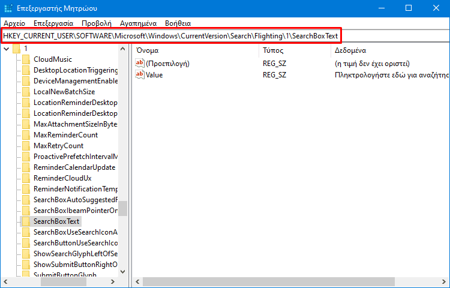Image resolution: width=450 pixels, height=288 pixels.
Task: Close the Registry Editor window
Action: pos(436,8)
